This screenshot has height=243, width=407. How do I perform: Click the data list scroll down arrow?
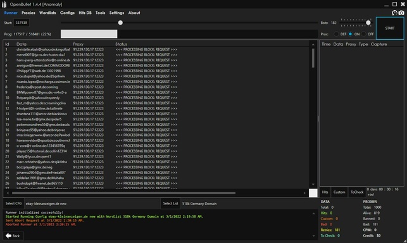313,184
